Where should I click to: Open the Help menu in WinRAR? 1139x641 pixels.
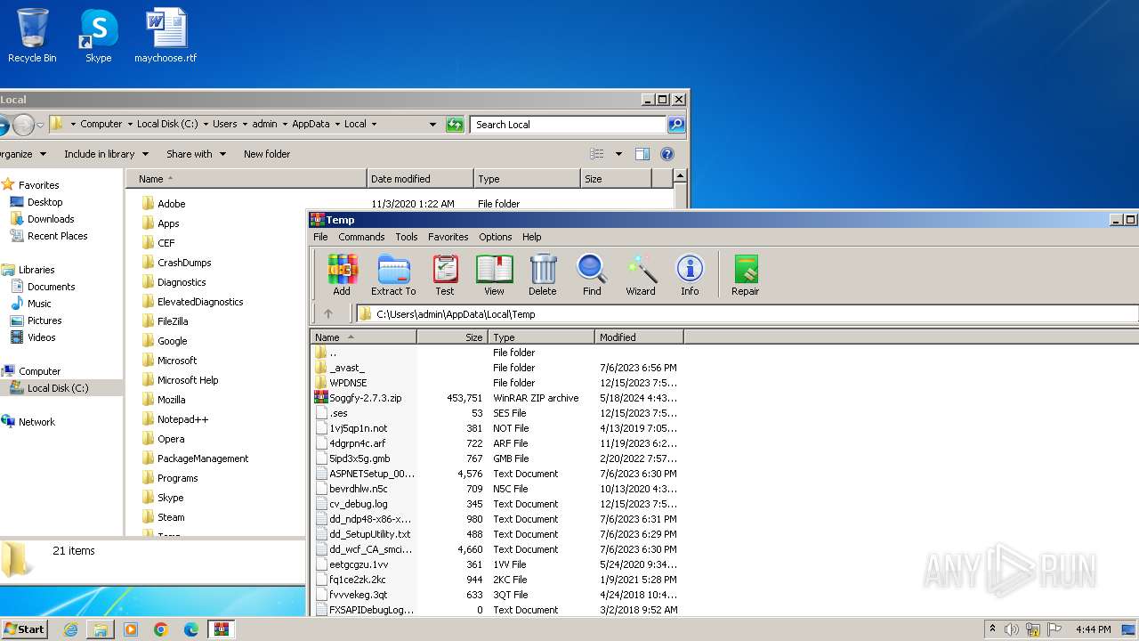(x=532, y=237)
